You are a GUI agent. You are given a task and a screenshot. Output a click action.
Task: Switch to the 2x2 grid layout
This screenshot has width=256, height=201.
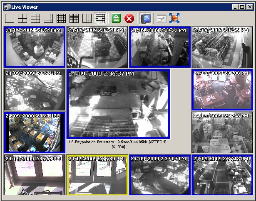pos(22,18)
